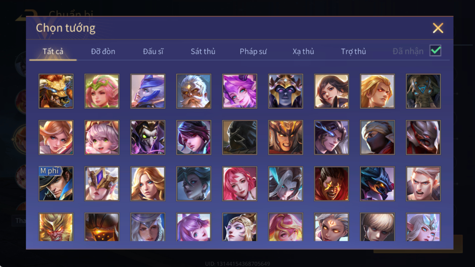Pick the elephant-trunk armored hero portrait
The width and height of the screenshot is (475, 267).
click(423, 91)
